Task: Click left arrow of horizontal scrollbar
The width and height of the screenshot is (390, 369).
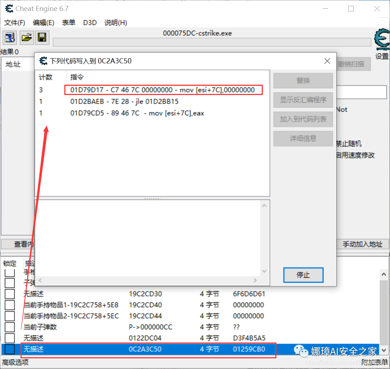Action: [x=40, y=280]
